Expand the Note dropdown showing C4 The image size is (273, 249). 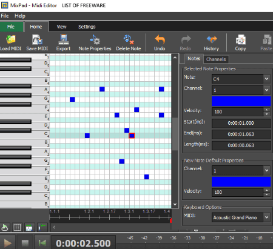pyautogui.click(x=267, y=79)
